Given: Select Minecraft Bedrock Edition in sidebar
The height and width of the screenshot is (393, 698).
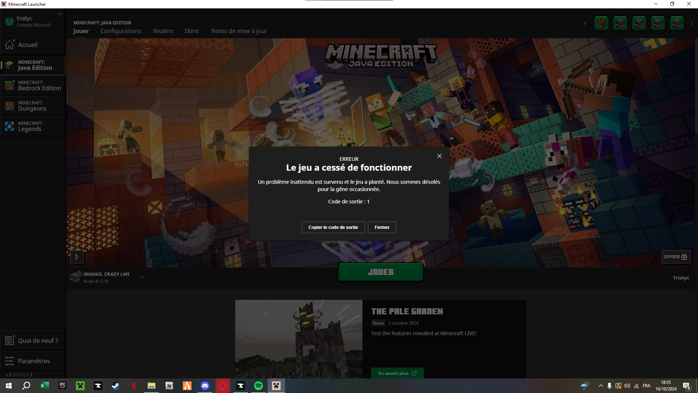Looking at the screenshot, I should point(33,86).
